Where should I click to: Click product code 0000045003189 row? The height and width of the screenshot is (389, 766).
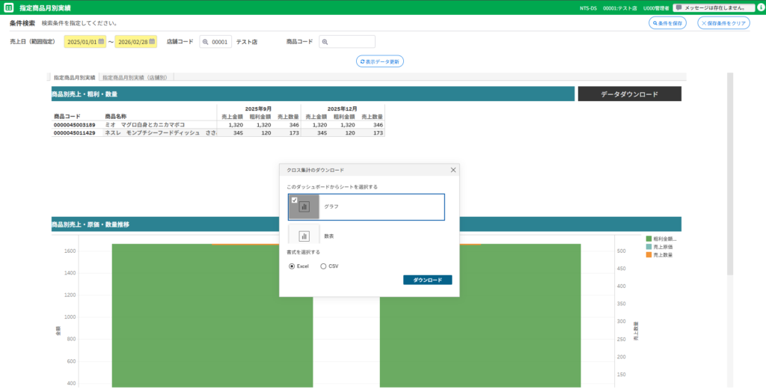click(x=74, y=125)
